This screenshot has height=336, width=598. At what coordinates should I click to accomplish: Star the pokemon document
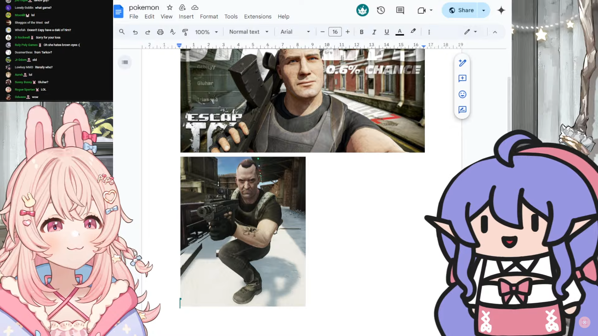click(169, 7)
